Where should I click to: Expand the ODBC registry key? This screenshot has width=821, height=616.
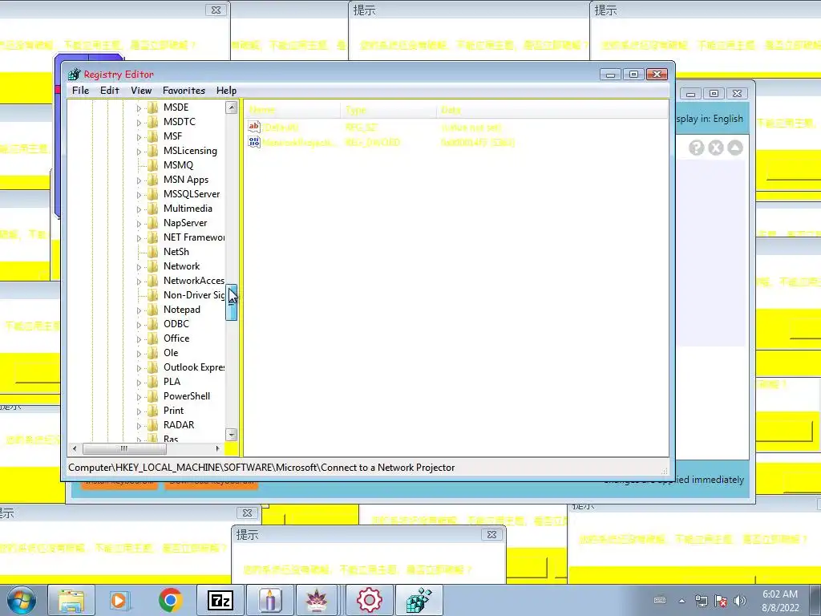pos(139,325)
